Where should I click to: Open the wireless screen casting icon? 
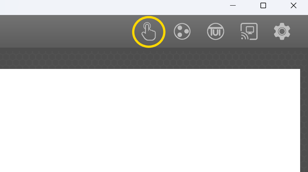click(249, 31)
